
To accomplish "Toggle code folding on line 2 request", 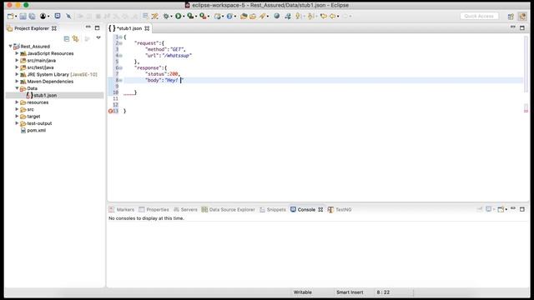I will pyautogui.click(x=120, y=43).
